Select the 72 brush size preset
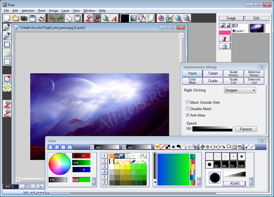274x197 pixels. (x=233, y=164)
